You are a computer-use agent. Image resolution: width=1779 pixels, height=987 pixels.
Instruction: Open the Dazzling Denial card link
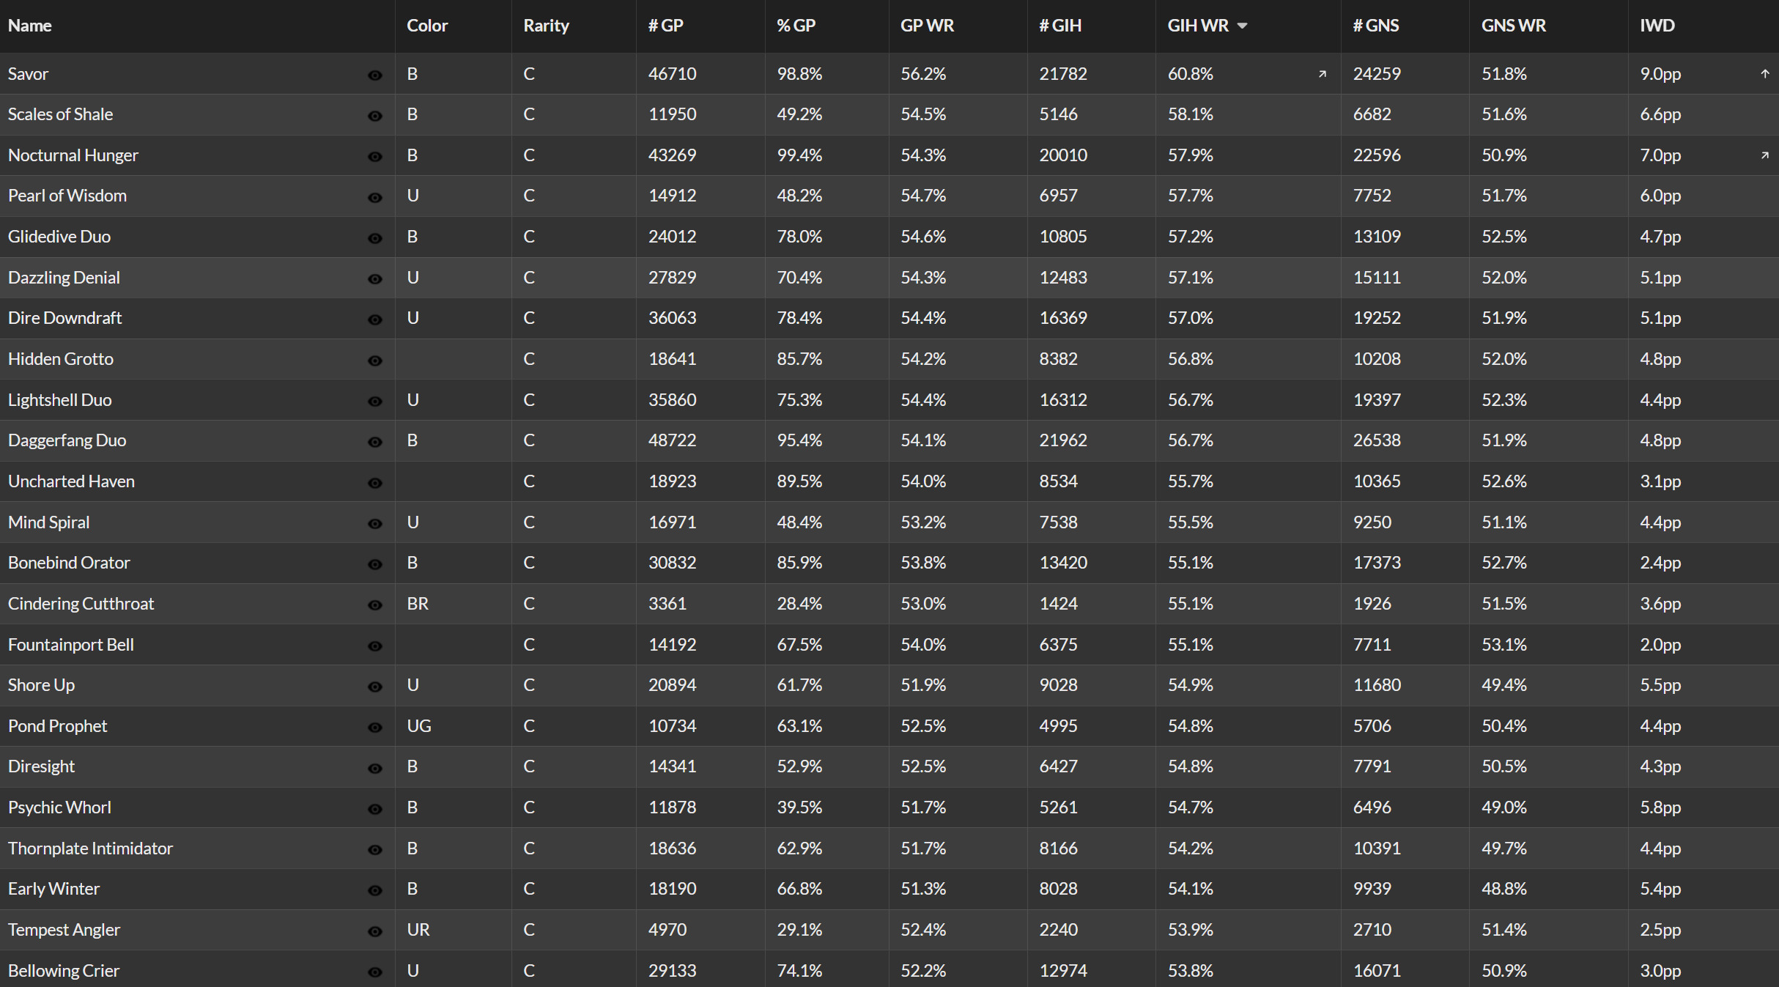[64, 278]
